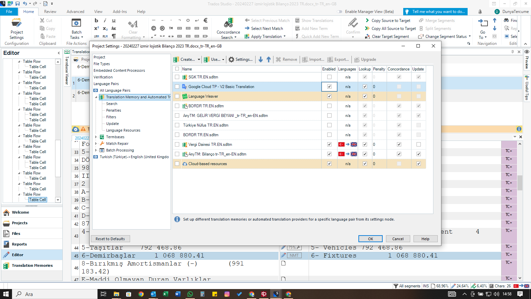Screen dimensions: 531x299
Task: Toggle Enabled checkbox for SGK TR.EN.sdltm
Action: tap(329, 77)
